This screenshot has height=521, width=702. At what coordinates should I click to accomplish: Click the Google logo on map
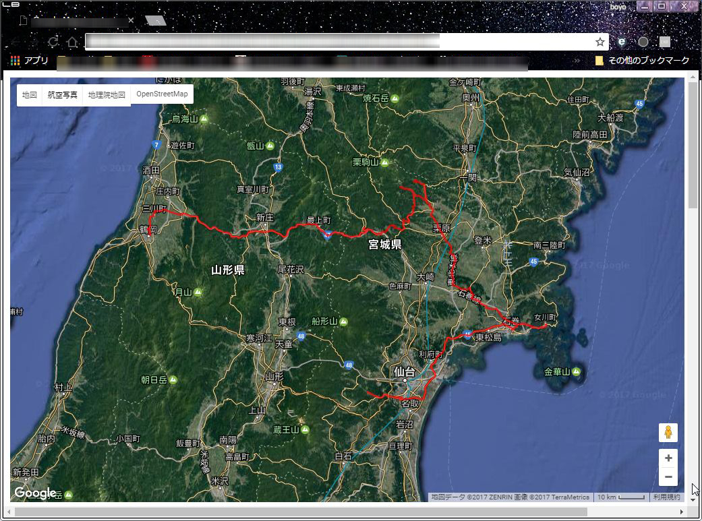click(35, 492)
